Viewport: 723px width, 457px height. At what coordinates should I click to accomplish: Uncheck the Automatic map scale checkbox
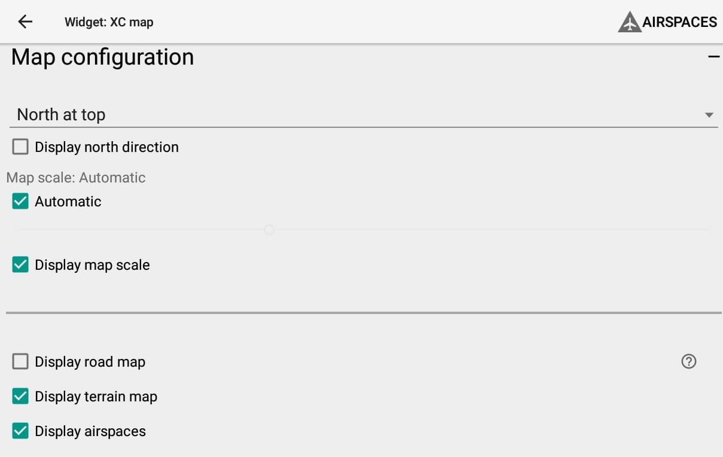[20, 201]
